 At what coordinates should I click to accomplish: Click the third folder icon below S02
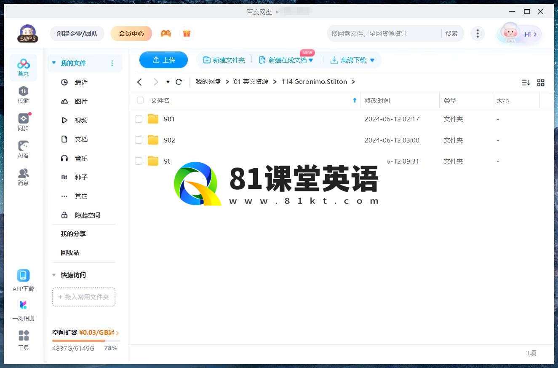point(153,161)
